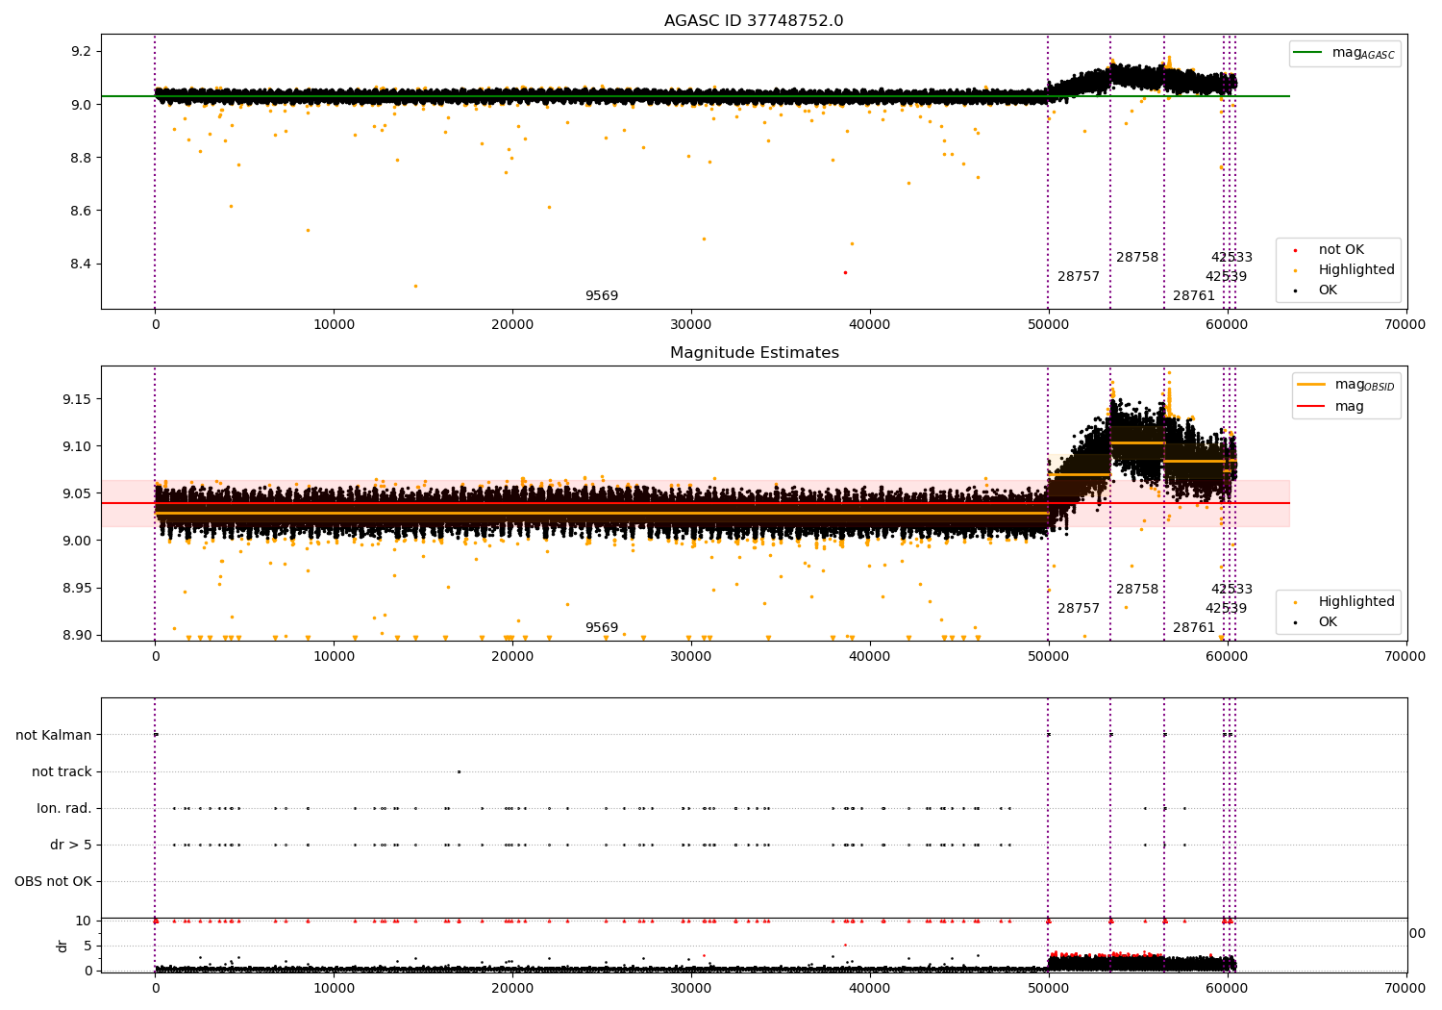
Task: Click obsid label 9569 in the Magnitude Estimates plot
Action: tap(602, 628)
